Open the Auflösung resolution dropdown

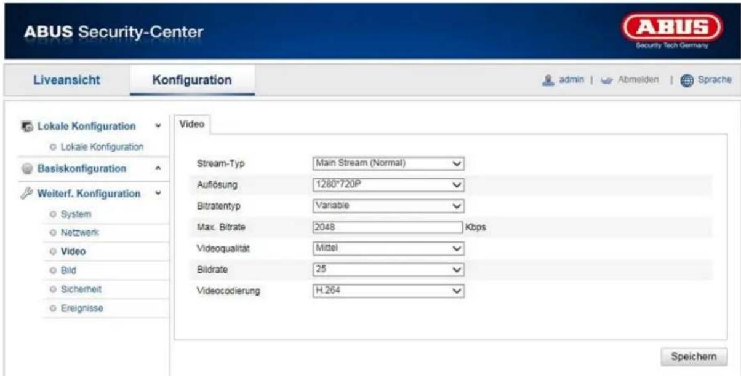pyautogui.click(x=388, y=184)
